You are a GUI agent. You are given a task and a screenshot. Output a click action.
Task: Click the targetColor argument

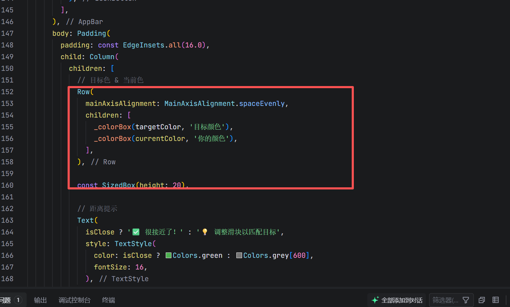158,127
